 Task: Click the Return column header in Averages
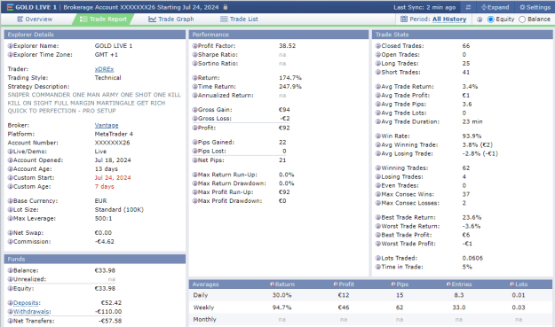(282, 284)
